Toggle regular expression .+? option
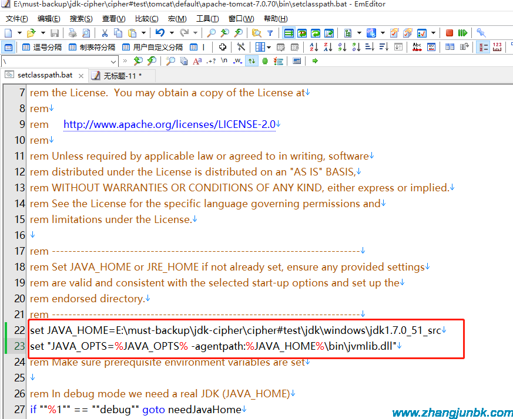Viewport: 513px width, 419px height. (x=211, y=61)
